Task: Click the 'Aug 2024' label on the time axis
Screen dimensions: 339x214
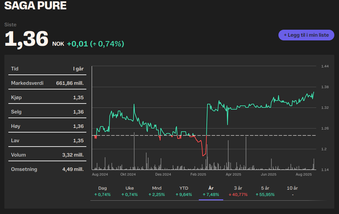Action: click(x=100, y=174)
